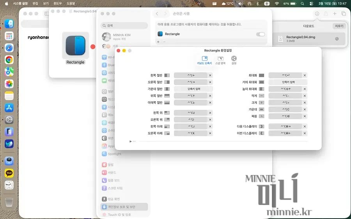The width and height of the screenshot is (351, 219).
Task: Click the 다음 디스플레이 icon
Action: (261, 126)
